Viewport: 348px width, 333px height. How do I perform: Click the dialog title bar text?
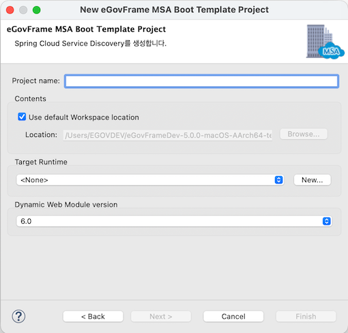(174, 10)
